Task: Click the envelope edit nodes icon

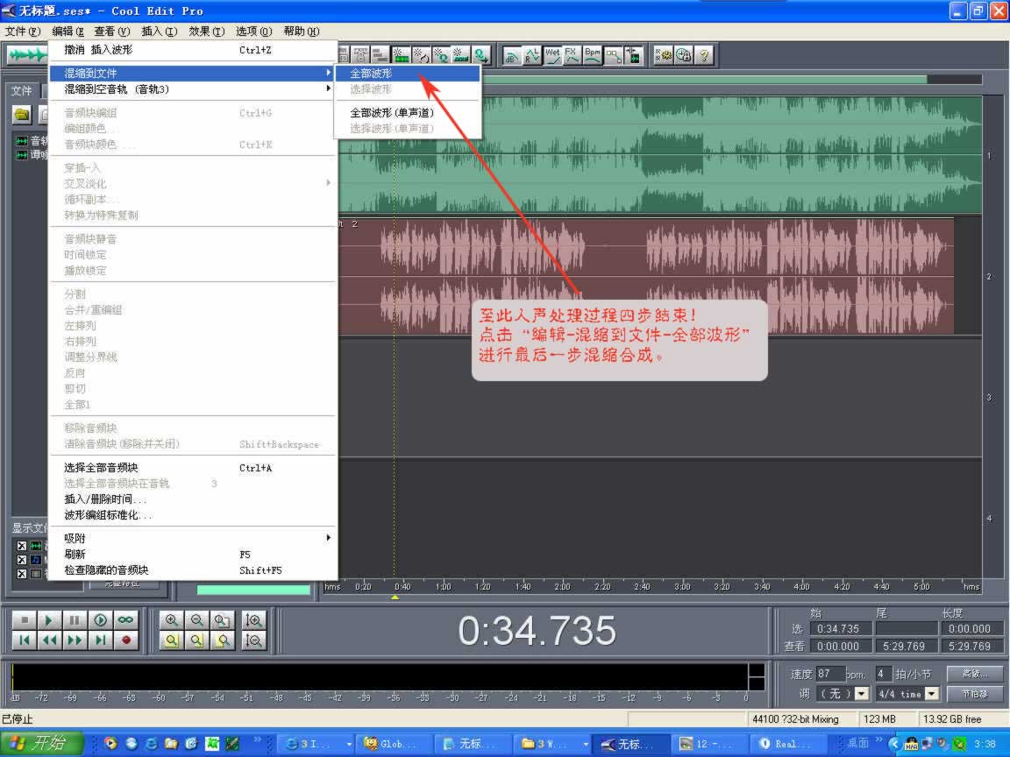Action: point(613,56)
